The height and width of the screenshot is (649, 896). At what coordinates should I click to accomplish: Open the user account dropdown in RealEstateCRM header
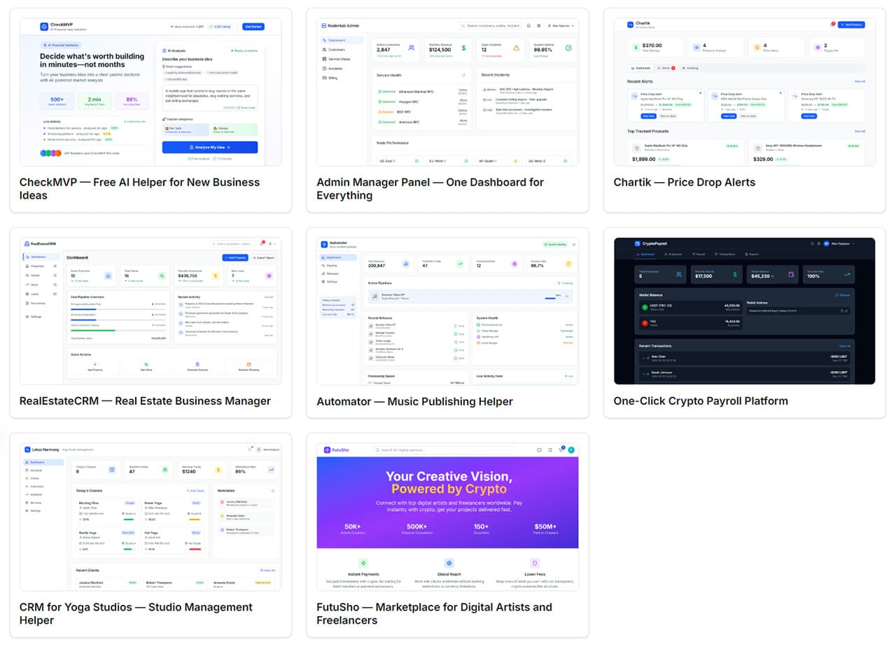[272, 244]
